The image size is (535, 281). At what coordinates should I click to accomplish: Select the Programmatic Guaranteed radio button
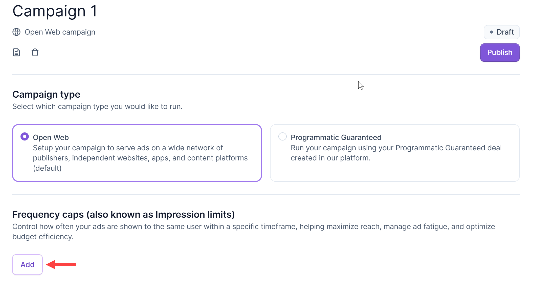(282, 137)
